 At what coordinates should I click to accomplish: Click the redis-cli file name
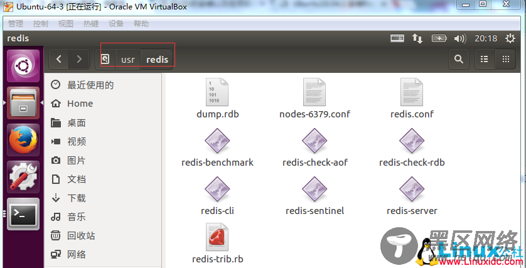pos(217,211)
